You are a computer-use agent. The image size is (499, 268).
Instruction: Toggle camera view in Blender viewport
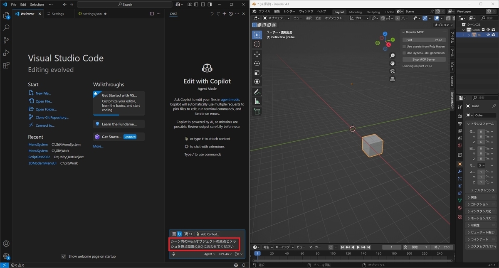pyautogui.click(x=392, y=71)
